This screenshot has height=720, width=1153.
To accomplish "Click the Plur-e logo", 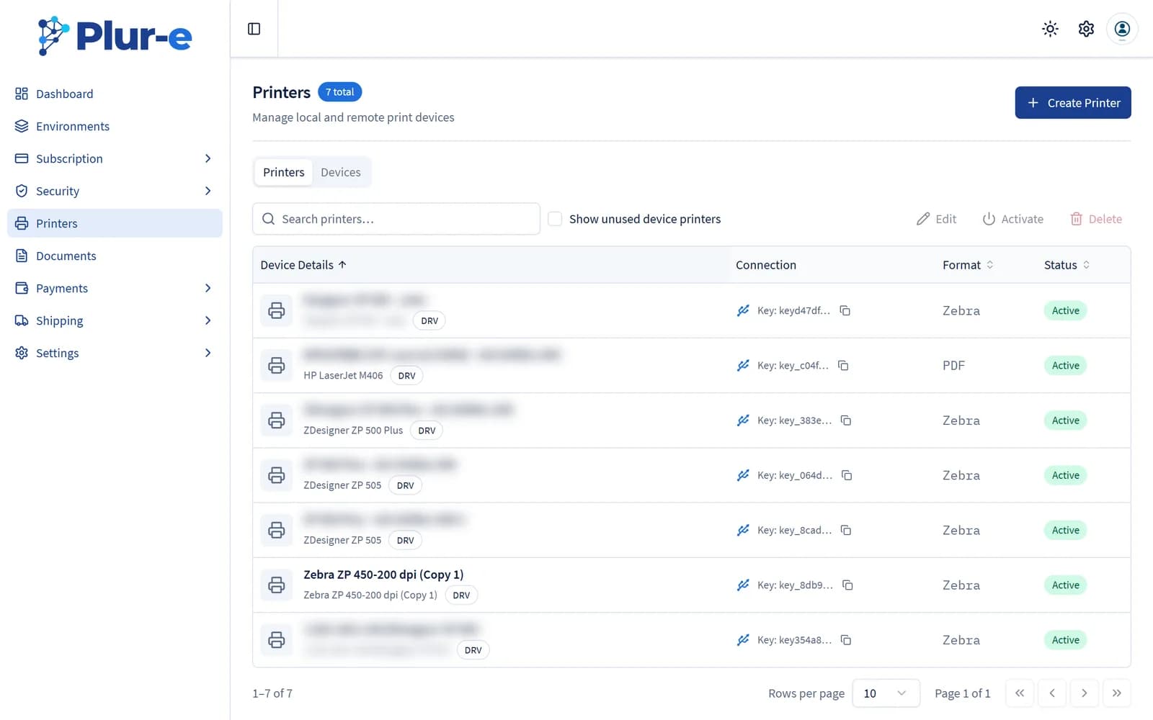I will 115,36.
